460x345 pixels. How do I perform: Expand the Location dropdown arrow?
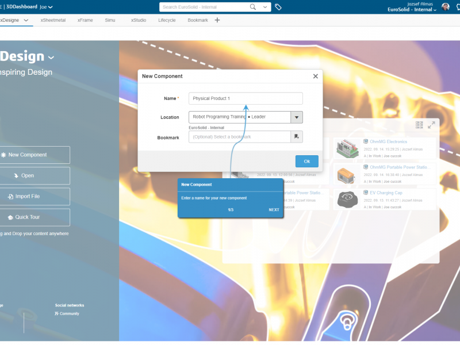[297, 117]
